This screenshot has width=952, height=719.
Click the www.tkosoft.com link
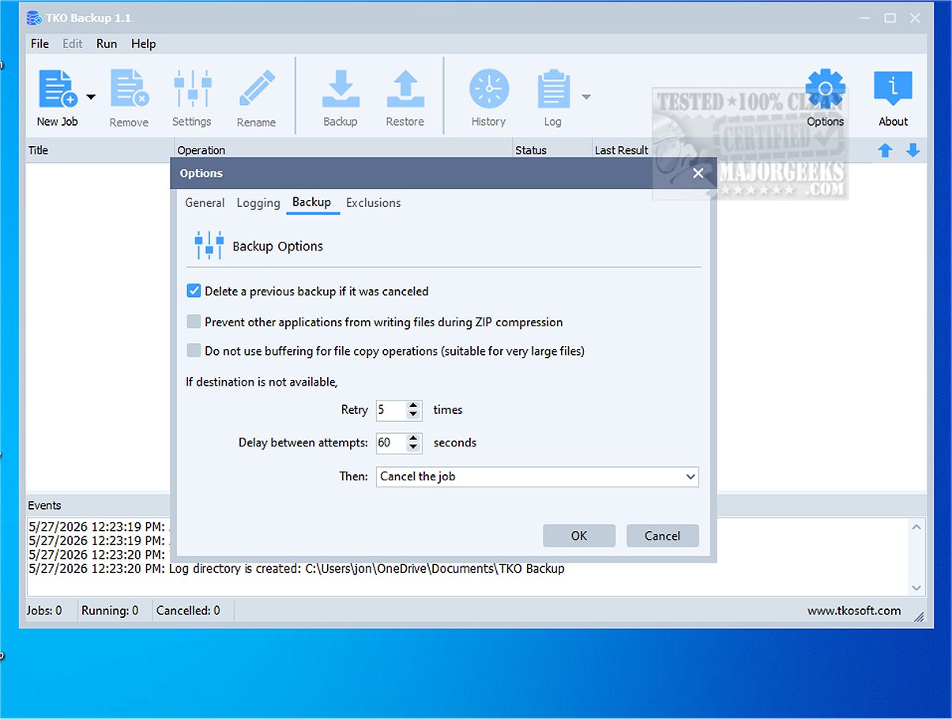click(x=854, y=611)
